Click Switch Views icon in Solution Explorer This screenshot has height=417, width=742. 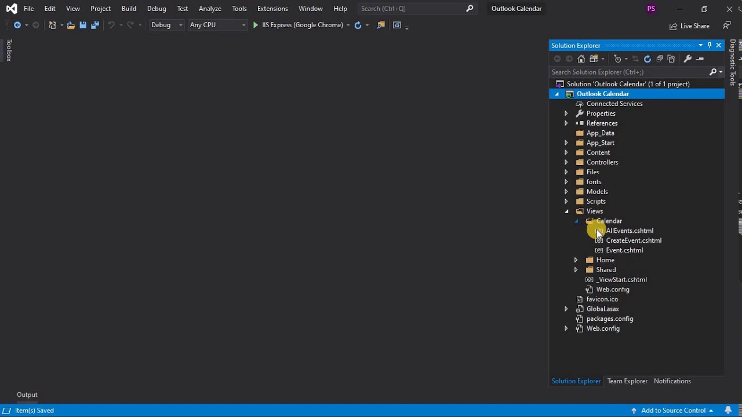594,58
